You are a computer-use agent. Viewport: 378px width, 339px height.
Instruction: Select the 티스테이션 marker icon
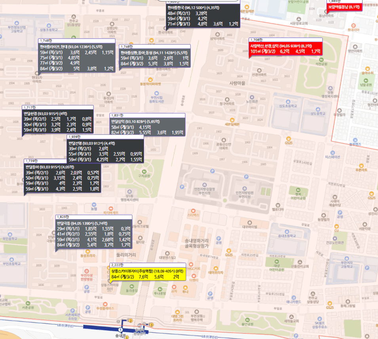point(332,153)
